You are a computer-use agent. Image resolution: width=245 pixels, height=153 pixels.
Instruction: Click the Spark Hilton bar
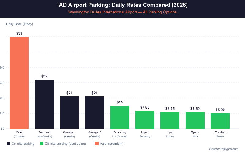(x=195, y=120)
